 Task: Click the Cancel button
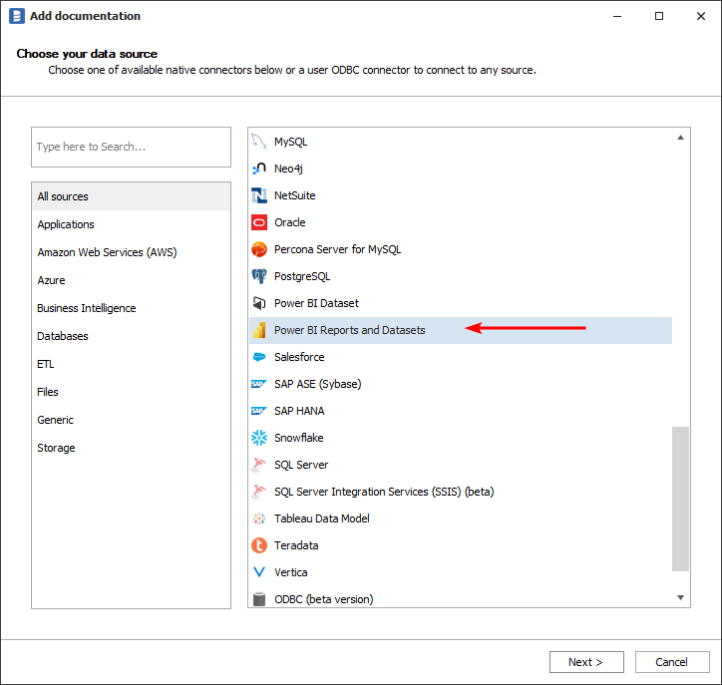point(671,662)
